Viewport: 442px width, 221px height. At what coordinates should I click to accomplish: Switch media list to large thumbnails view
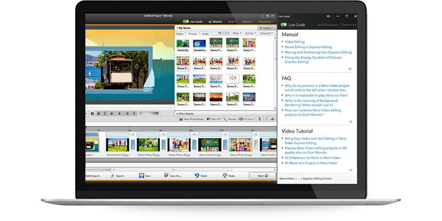click(x=220, y=33)
